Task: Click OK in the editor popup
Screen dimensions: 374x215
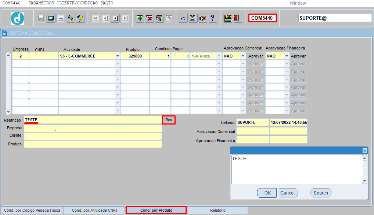Action: pos(267,193)
